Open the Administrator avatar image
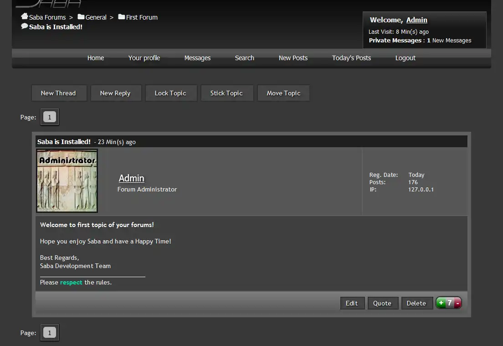 click(67, 181)
